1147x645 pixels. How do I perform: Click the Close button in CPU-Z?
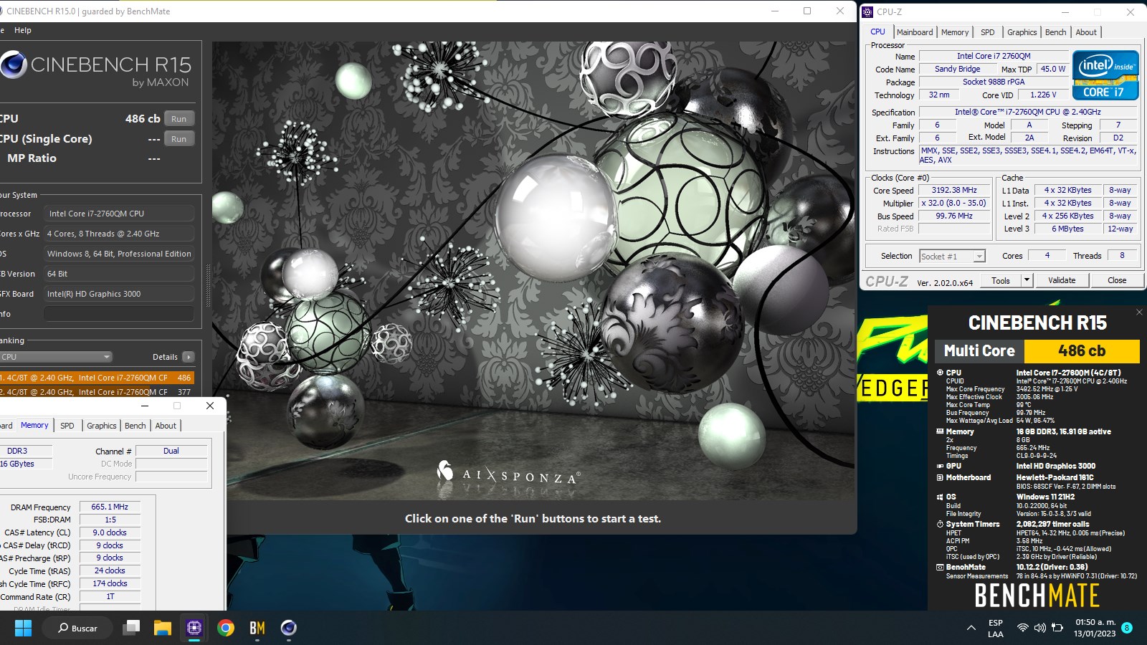[x=1117, y=280]
